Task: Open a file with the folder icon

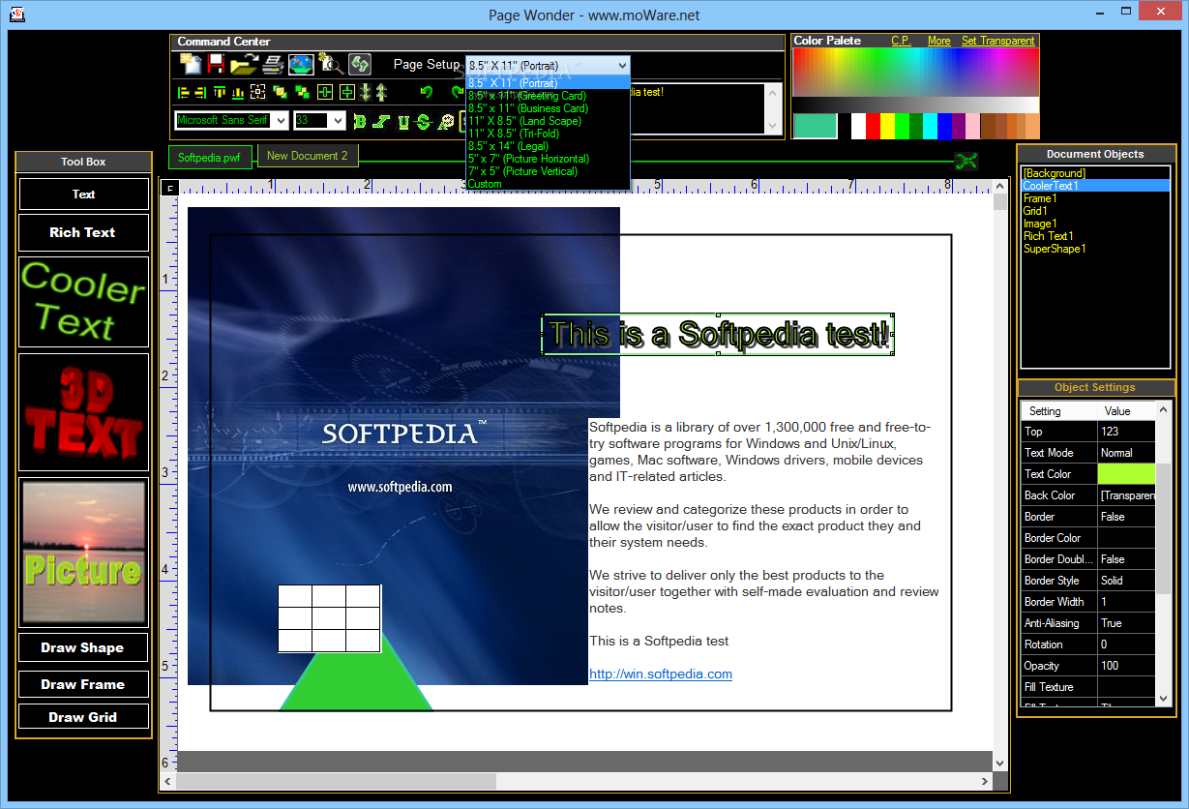Action: [245, 65]
